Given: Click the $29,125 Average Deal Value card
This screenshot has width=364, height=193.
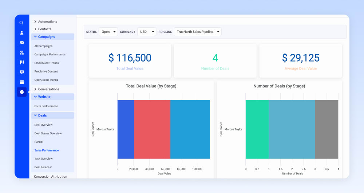Looking at the screenshot, I should point(301,61).
